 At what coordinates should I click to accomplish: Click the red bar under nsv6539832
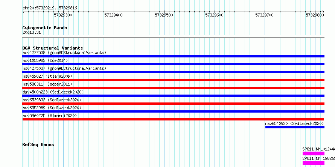pos(173,104)
